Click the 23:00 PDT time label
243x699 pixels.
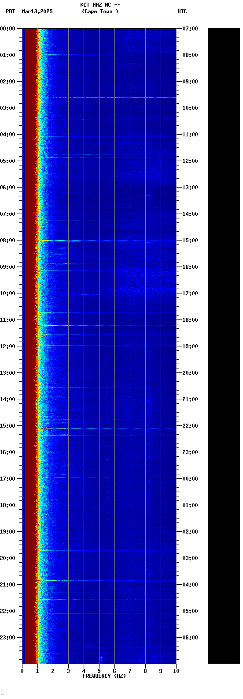tap(8, 638)
